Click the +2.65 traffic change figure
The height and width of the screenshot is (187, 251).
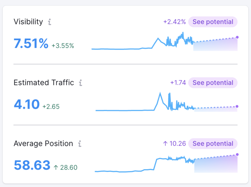(51, 107)
